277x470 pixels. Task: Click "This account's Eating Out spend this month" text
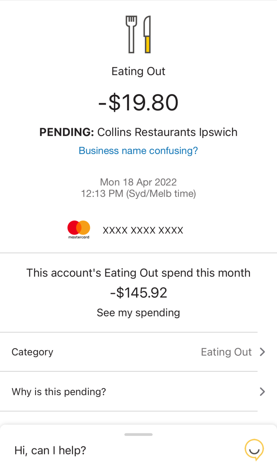tap(138, 273)
